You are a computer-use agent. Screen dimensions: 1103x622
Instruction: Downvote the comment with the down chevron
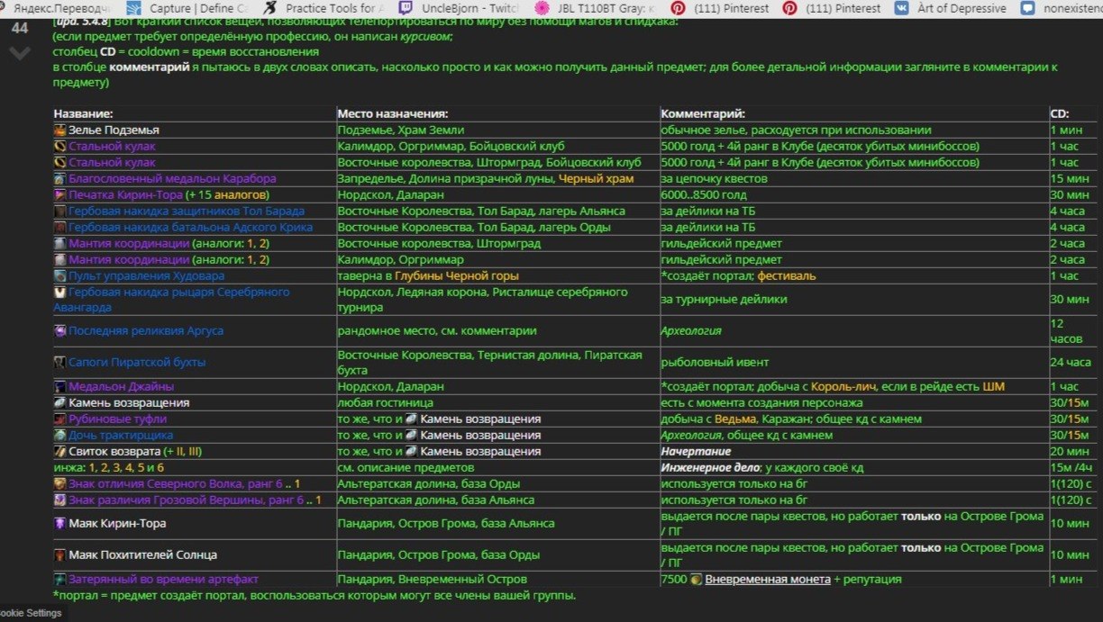(20, 53)
